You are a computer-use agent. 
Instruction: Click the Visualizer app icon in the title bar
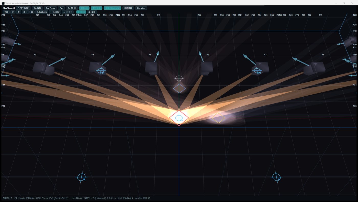click(3, 3)
